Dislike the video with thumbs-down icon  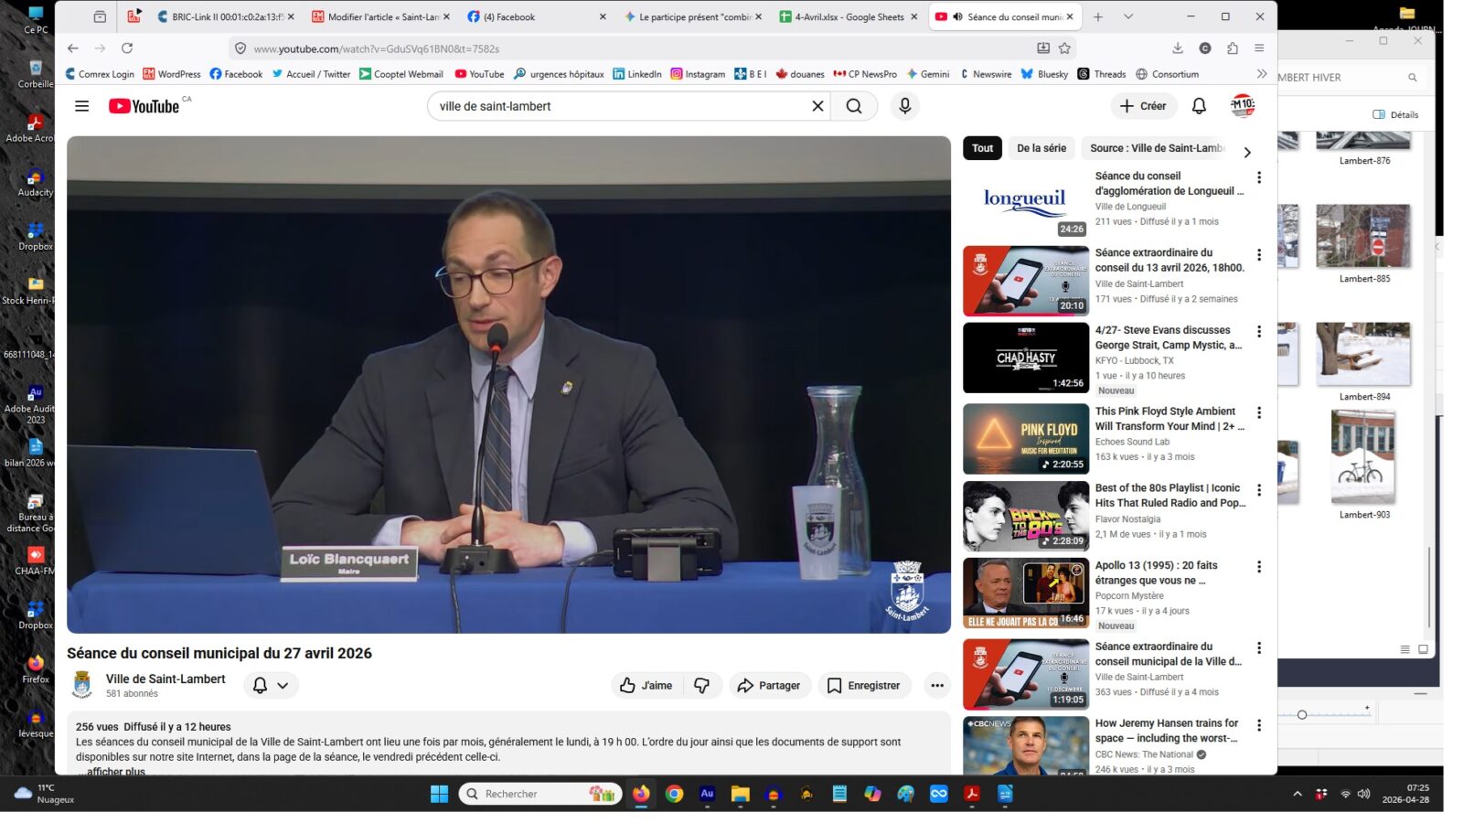[x=702, y=685]
